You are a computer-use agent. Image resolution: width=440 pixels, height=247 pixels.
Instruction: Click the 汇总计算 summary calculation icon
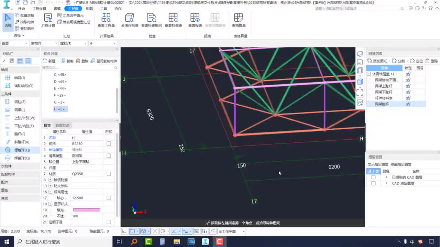click(x=48, y=20)
